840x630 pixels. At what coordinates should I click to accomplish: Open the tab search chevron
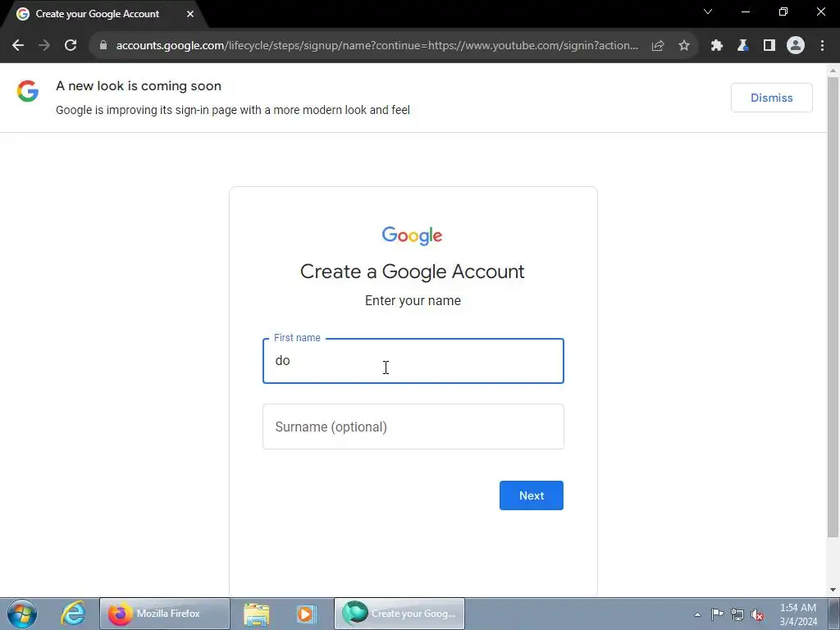pos(708,11)
